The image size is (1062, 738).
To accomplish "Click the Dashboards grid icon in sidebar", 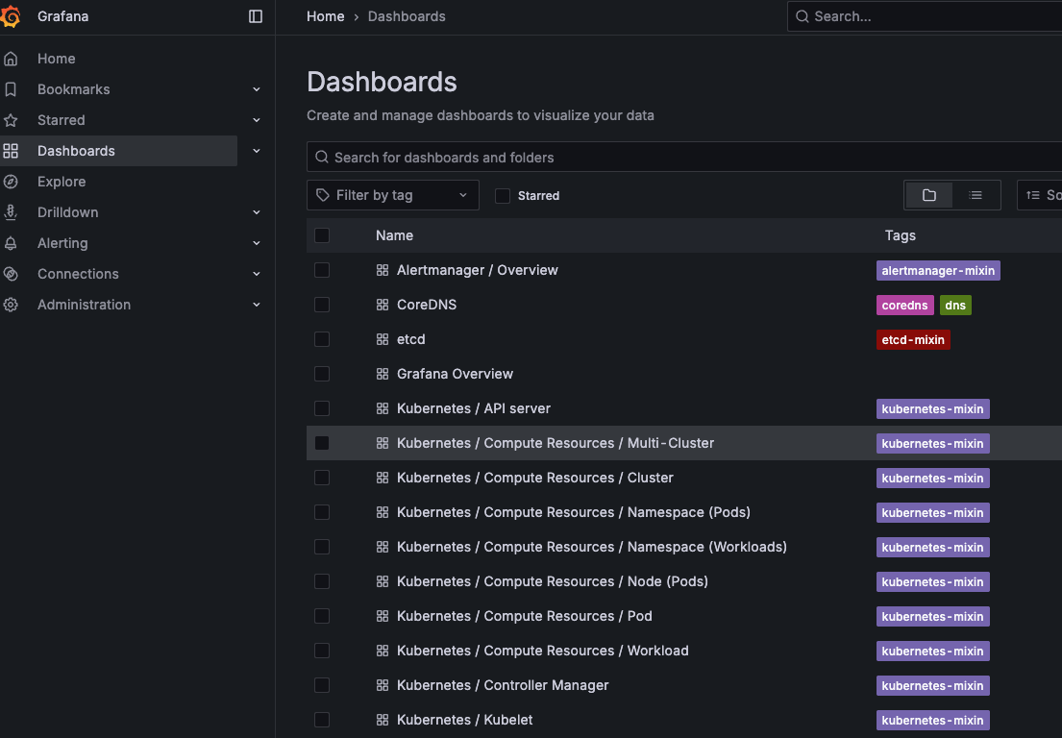I will [11, 151].
